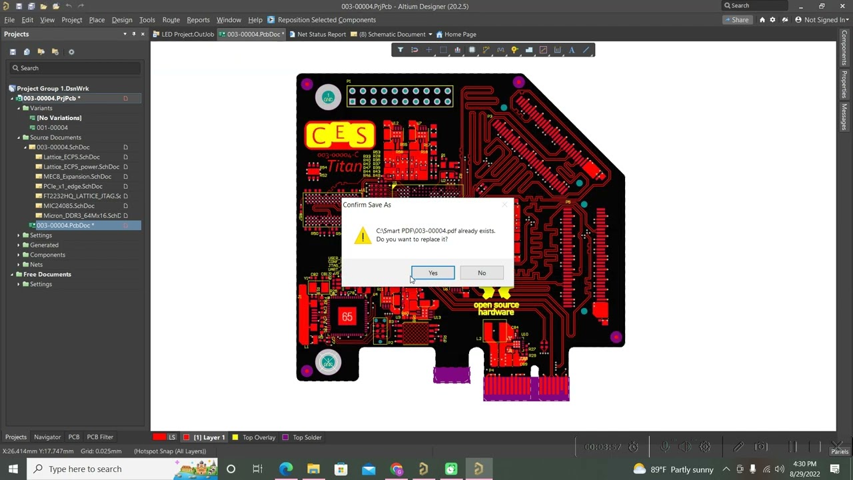This screenshot has height=480, width=853.
Task: Open the Interactive Length Tuning tool
Action: point(500,50)
